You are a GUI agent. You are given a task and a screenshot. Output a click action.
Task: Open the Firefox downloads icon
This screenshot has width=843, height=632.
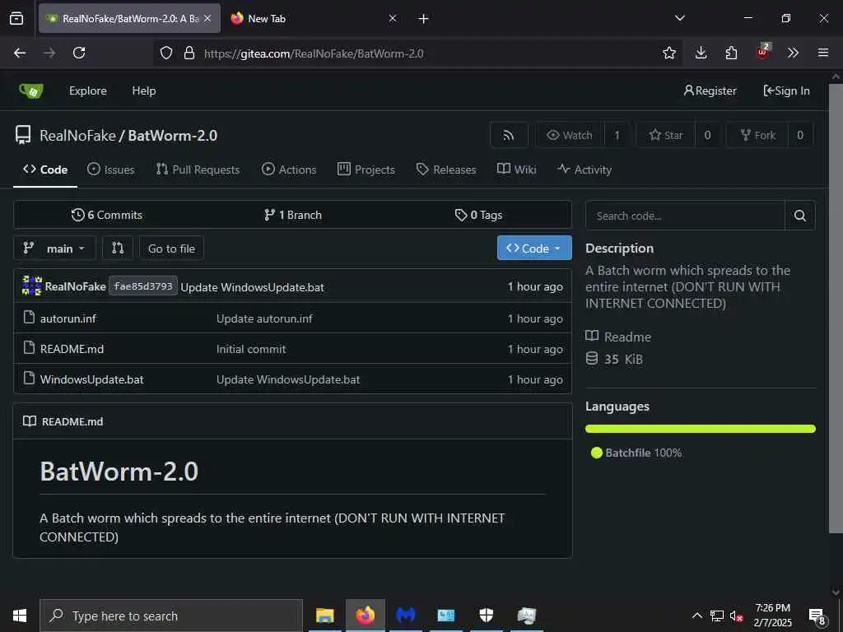(701, 53)
